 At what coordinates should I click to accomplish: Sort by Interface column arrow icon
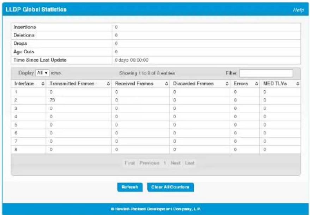[x=43, y=84]
